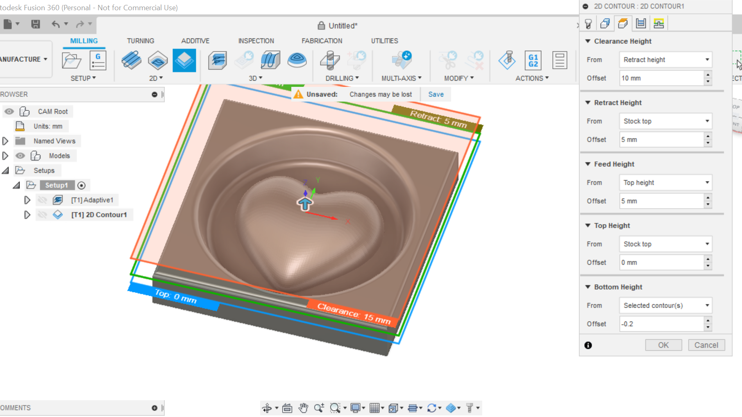Select the Tool tab in the 2D Contour dialog
Screen dimensions: 742x417
click(x=589, y=23)
